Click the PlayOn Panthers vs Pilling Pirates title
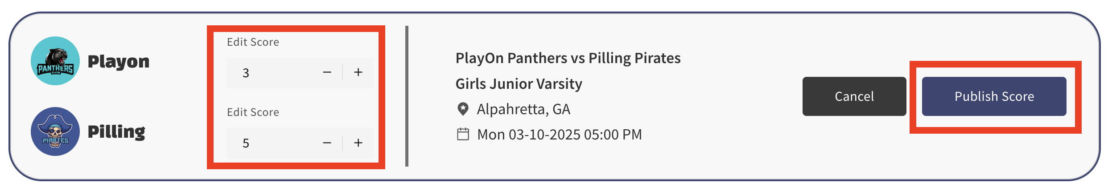Screen dimensions: 1112x191 coord(568,58)
